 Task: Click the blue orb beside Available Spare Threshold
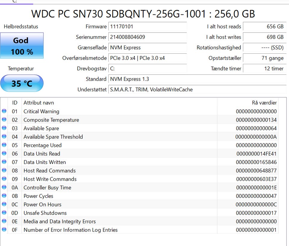(4, 137)
